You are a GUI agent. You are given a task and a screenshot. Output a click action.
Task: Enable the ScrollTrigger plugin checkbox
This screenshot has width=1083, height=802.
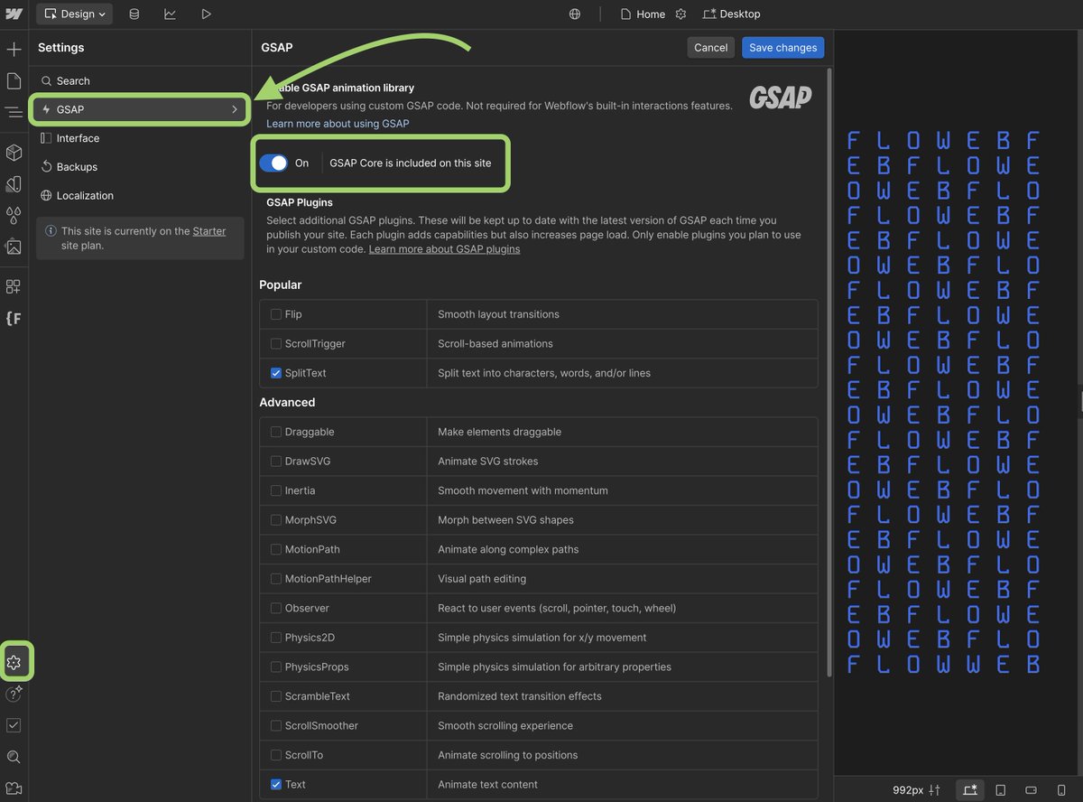coord(276,344)
